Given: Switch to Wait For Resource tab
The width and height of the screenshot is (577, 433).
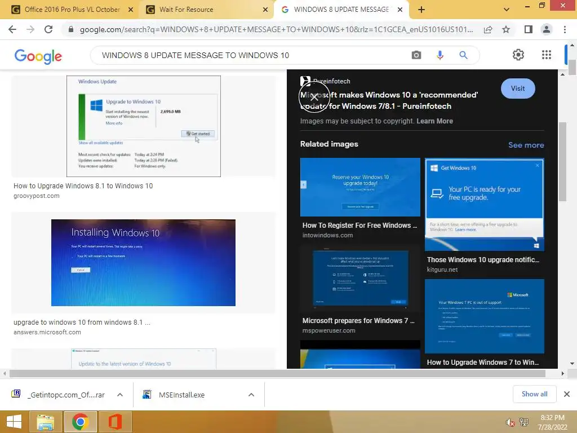Looking at the screenshot, I should point(207,10).
